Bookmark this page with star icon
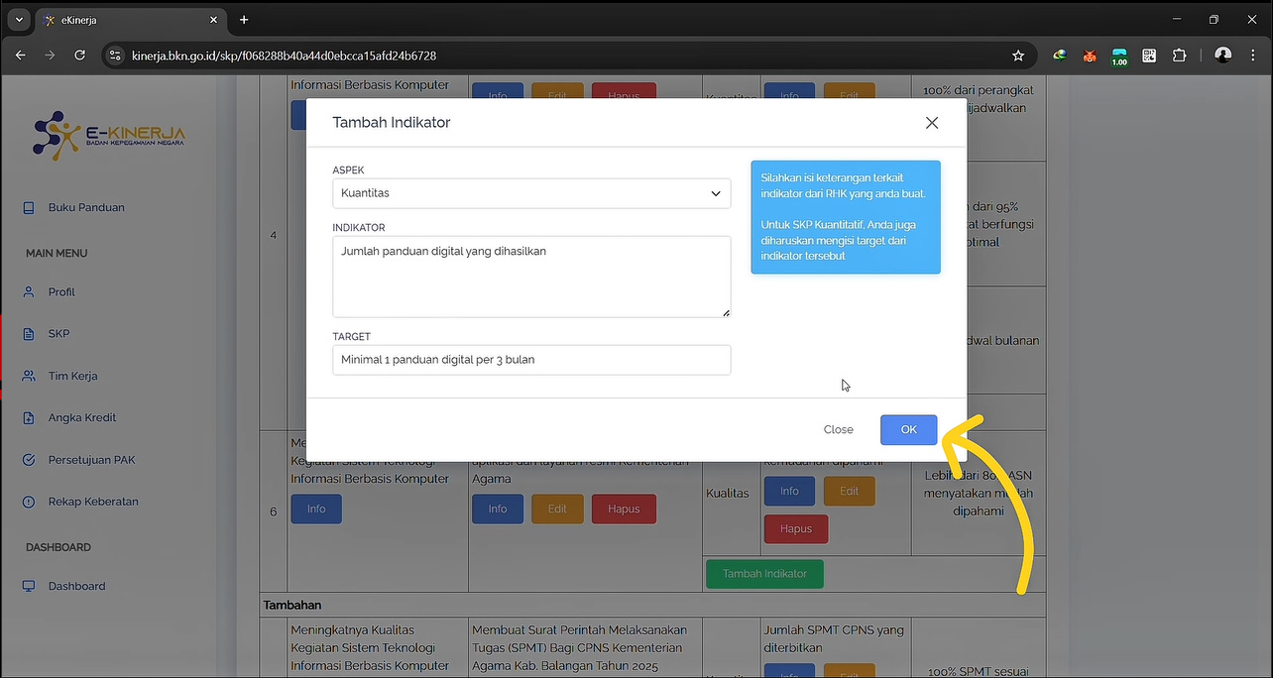The height and width of the screenshot is (678, 1273). click(1018, 56)
